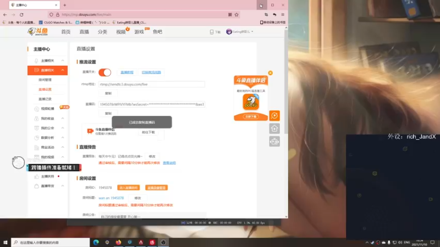This screenshot has width=440, height=247.
Task: Open a new browser tab with plus
Action: pyautogui.click(x=64, y=5)
